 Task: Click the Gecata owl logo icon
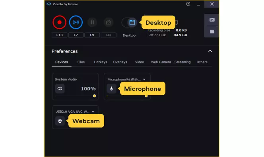(x=49, y=4)
